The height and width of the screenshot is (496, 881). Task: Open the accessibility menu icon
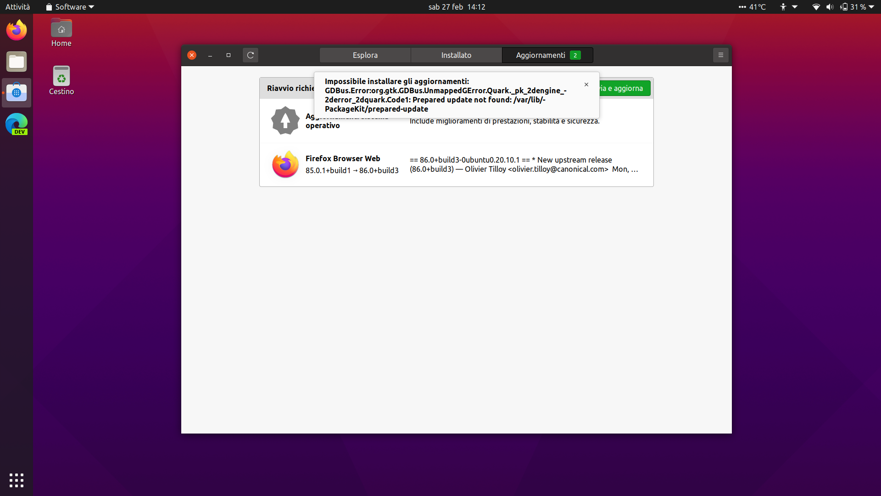[x=783, y=7]
